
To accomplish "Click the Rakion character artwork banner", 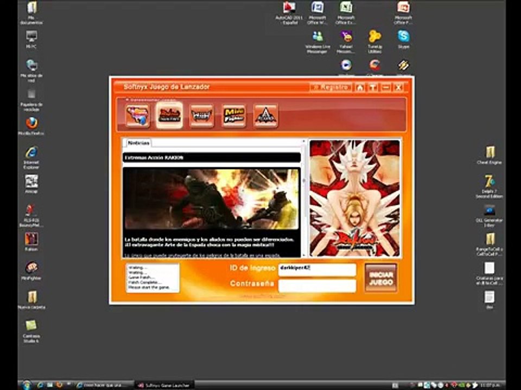I will pyautogui.click(x=354, y=198).
